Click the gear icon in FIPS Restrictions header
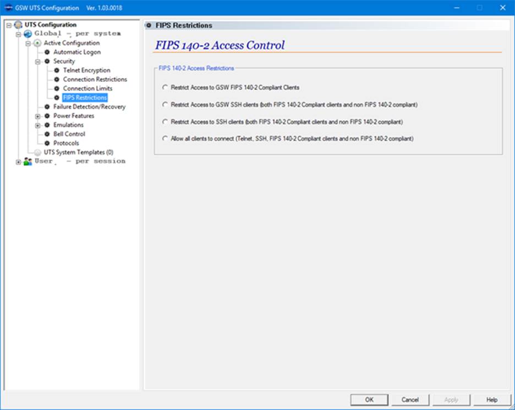The image size is (515, 410). pos(149,25)
